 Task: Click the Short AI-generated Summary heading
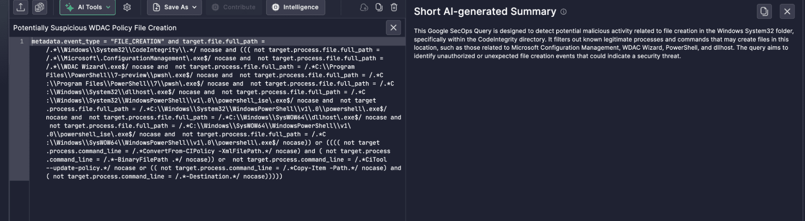click(485, 12)
